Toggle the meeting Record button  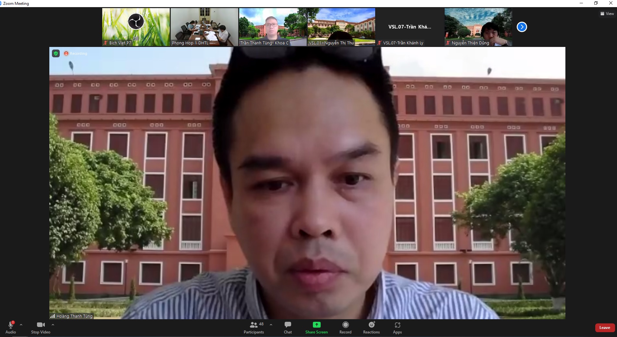345,327
